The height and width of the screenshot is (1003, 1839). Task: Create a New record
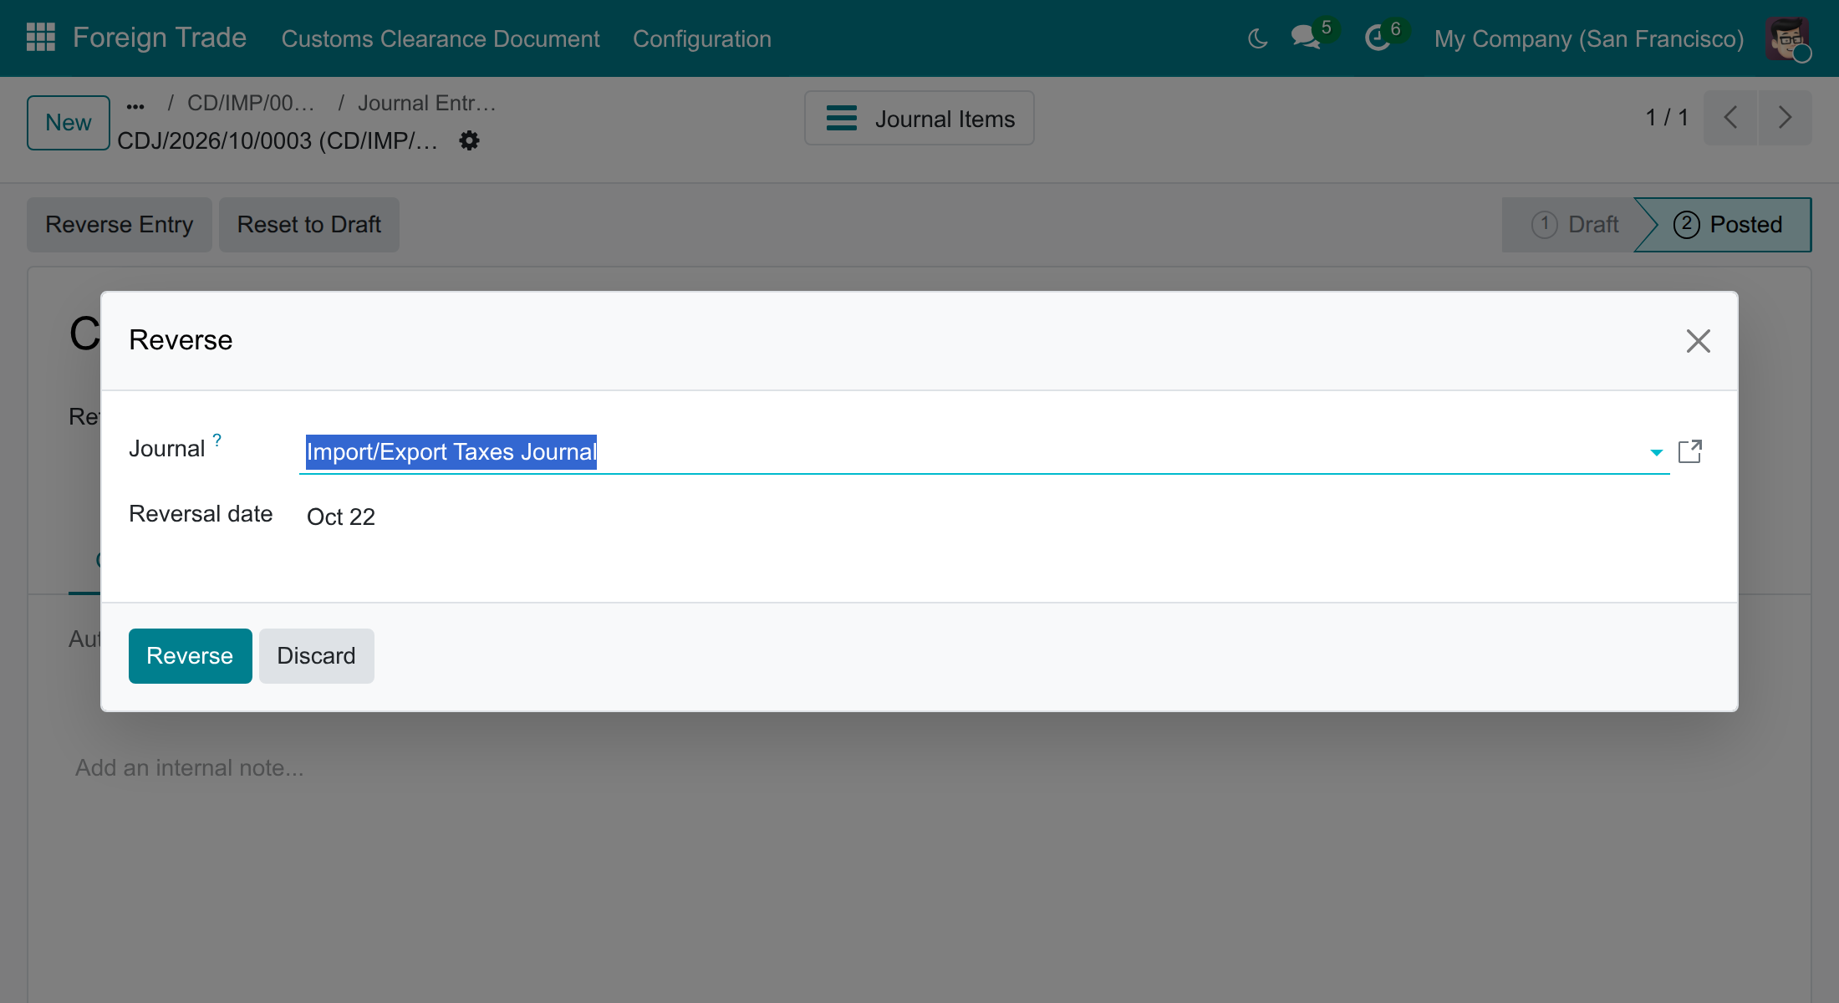pyautogui.click(x=69, y=123)
